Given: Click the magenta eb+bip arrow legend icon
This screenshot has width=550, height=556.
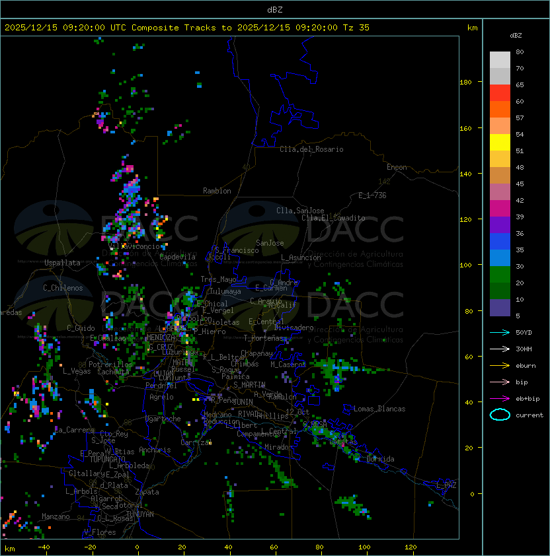Looking at the screenshot, I should (500, 399).
